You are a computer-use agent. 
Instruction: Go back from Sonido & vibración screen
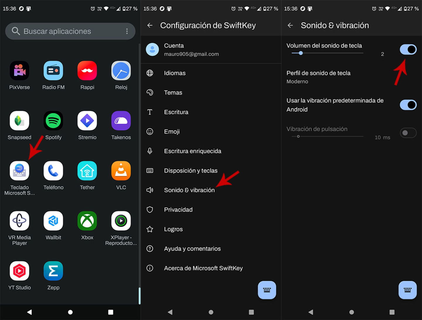290,25
